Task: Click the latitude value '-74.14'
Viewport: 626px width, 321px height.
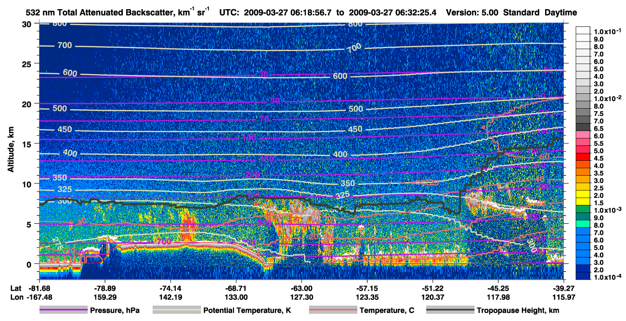Action: (x=170, y=288)
